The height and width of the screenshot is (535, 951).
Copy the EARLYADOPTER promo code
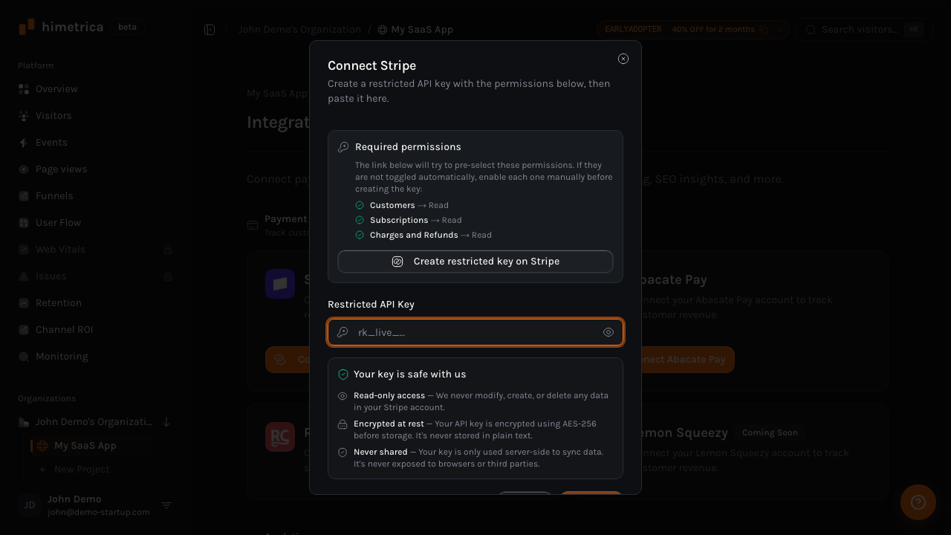(x=765, y=30)
